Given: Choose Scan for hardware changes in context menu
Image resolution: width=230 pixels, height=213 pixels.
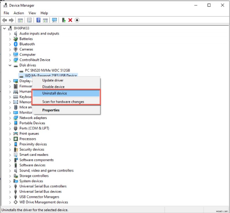Looking at the screenshot, I should pyautogui.click(x=66, y=102).
